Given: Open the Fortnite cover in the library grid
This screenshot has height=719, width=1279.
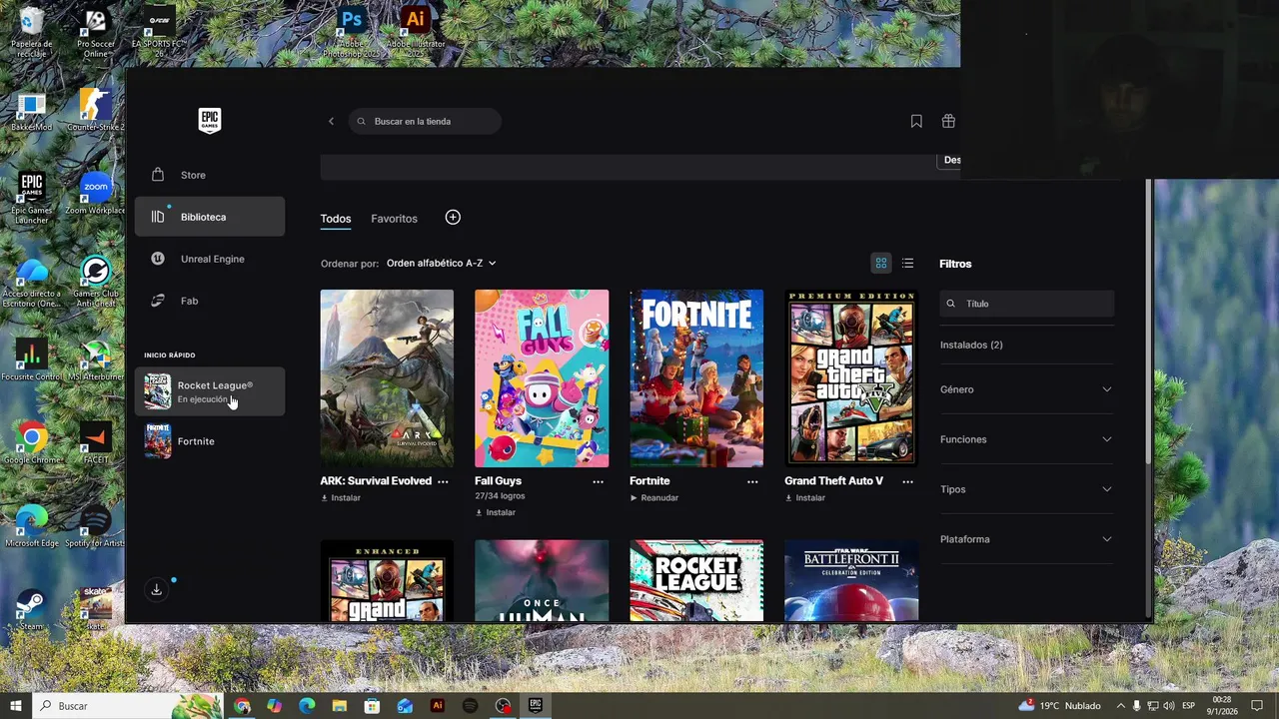Looking at the screenshot, I should (x=696, y=378).
